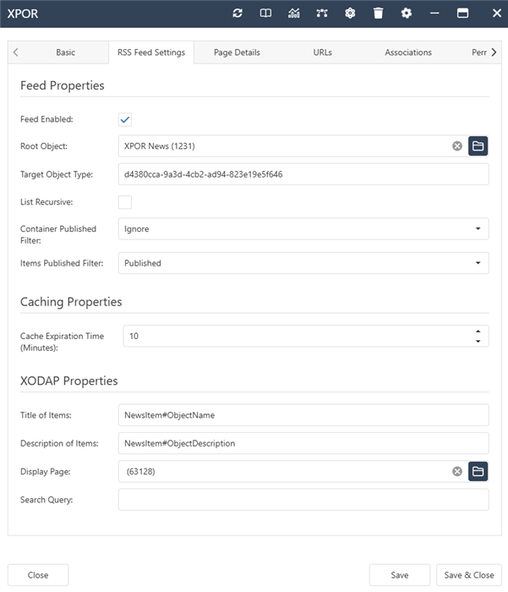The width and height of the screenshot is (508, 592).
Task: Click the refresh icon in title bar
Action: tap(238, 14)
